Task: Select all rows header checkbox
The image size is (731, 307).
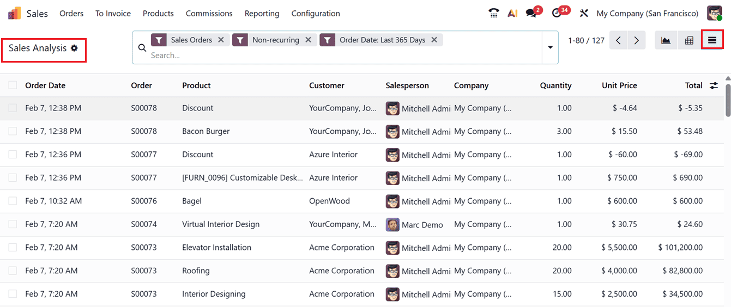Action: tap(13, 85)
